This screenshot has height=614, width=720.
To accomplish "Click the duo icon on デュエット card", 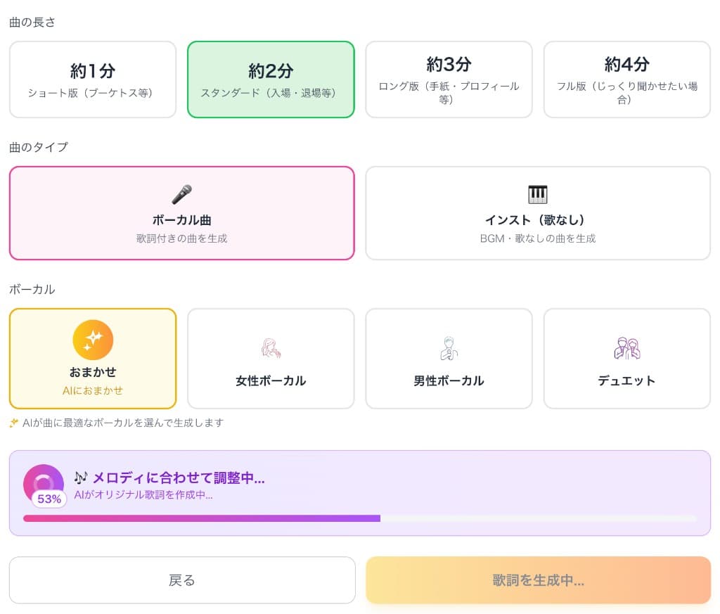I will pos(626,347).
